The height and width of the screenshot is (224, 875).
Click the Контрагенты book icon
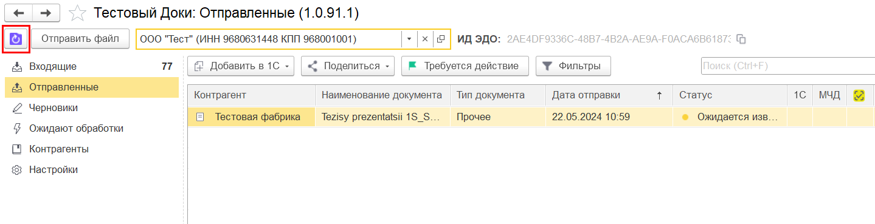17,149
